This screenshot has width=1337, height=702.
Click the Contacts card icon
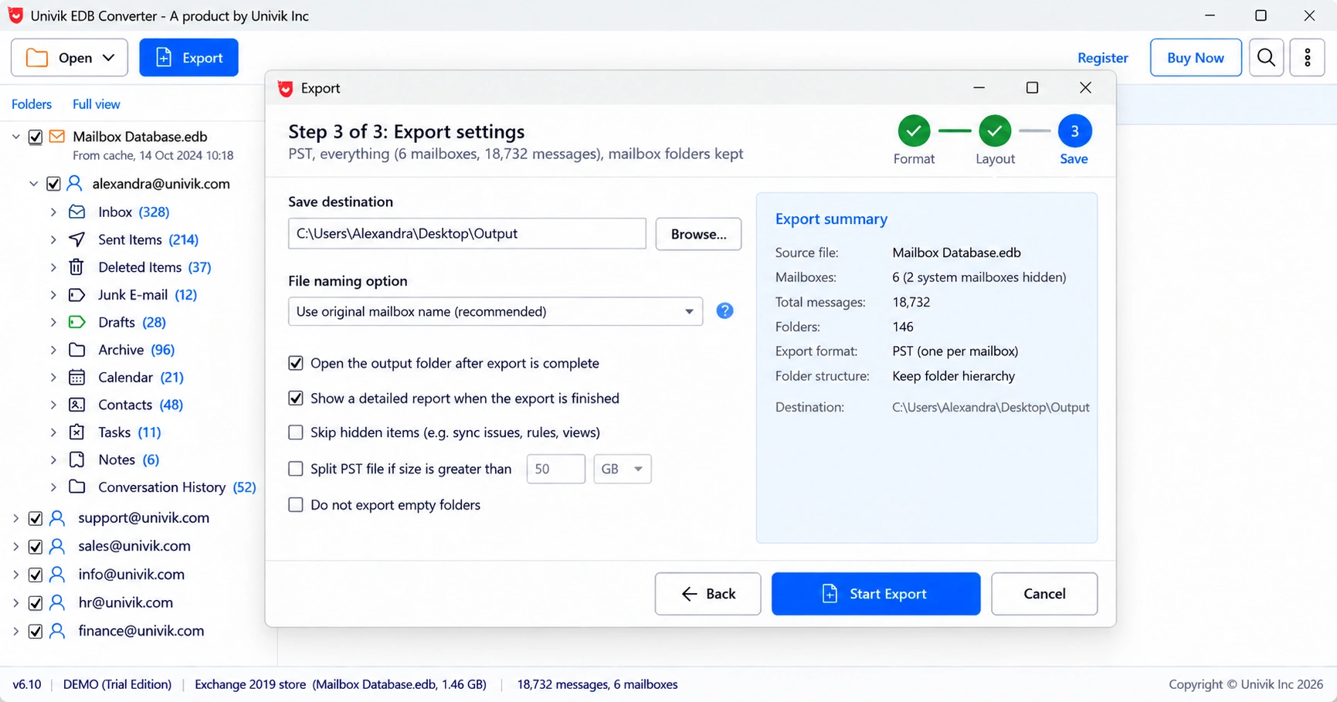pos(77,405)
